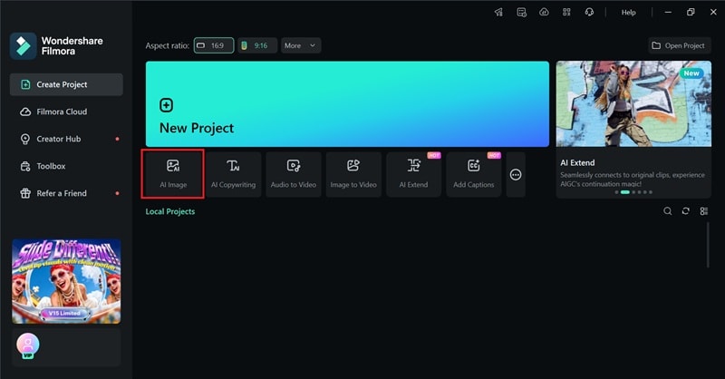Click the headset support icon

(589, 13)
